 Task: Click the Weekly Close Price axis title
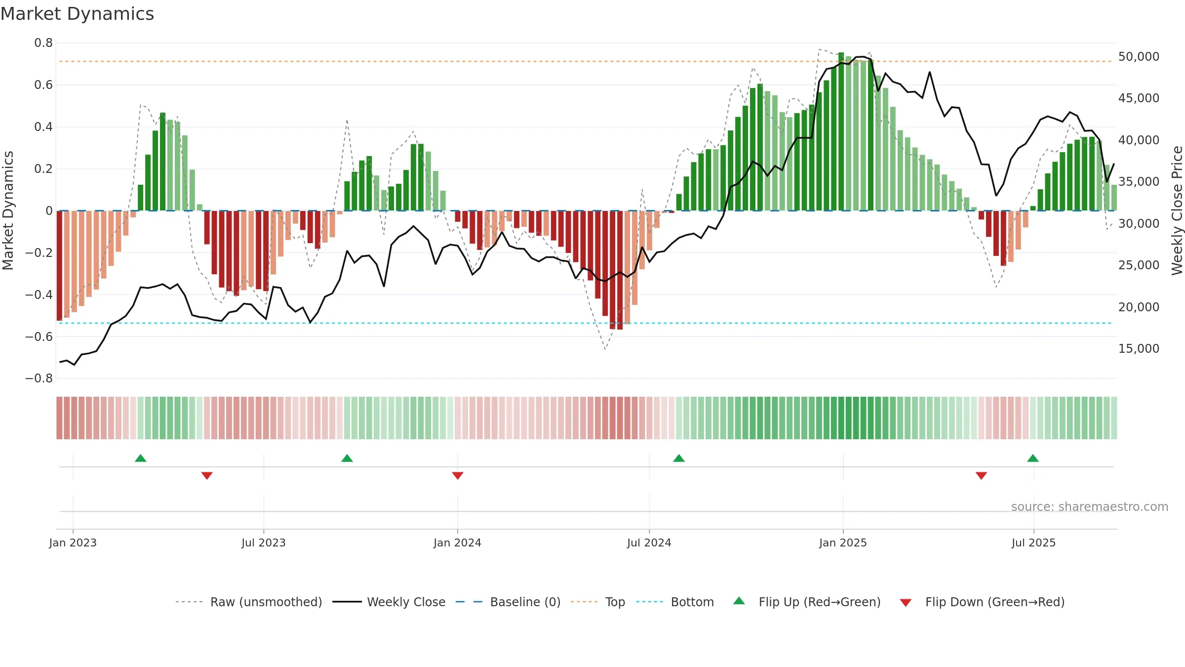[x=1178, y=210]
